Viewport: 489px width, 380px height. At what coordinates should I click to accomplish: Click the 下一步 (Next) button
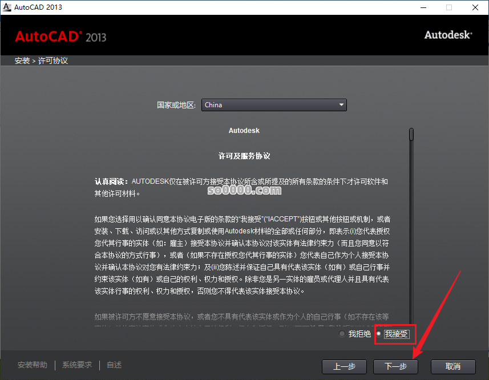tap(395, 367)
